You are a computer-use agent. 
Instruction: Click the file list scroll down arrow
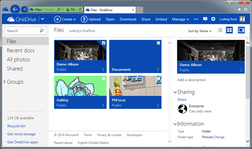(x=170, y=141)
